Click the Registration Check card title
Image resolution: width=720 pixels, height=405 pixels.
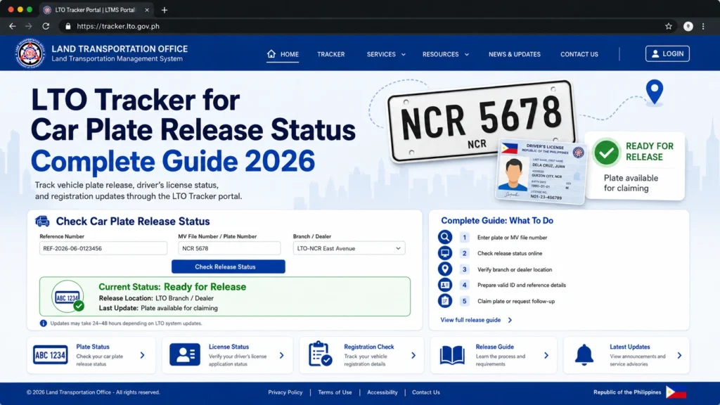click(x=369, y=347)
